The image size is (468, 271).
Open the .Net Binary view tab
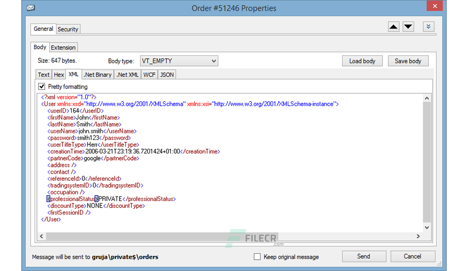point(97,74)
